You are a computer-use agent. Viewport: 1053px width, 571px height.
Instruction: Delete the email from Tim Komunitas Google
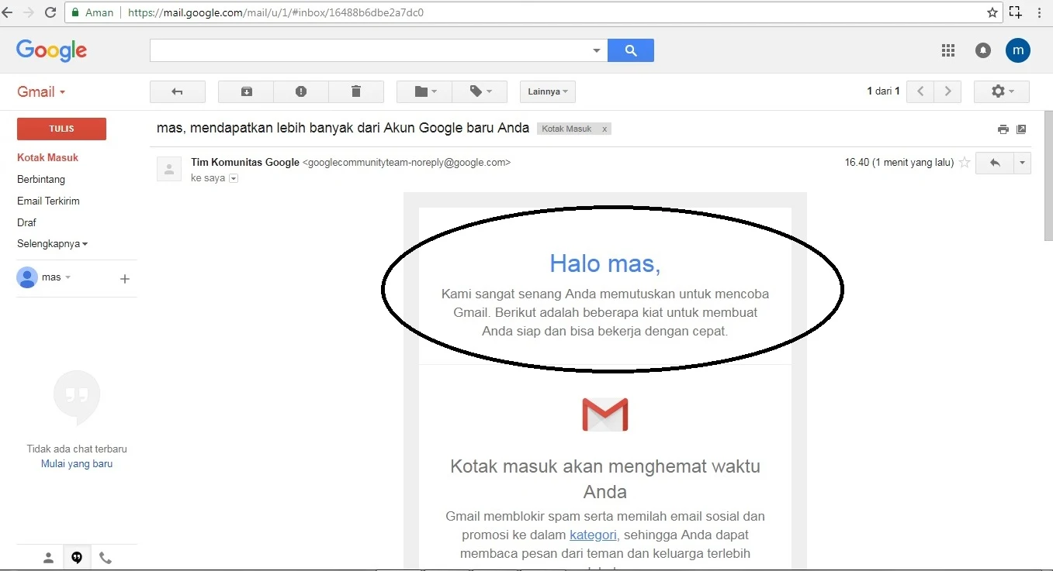[356, 91]
